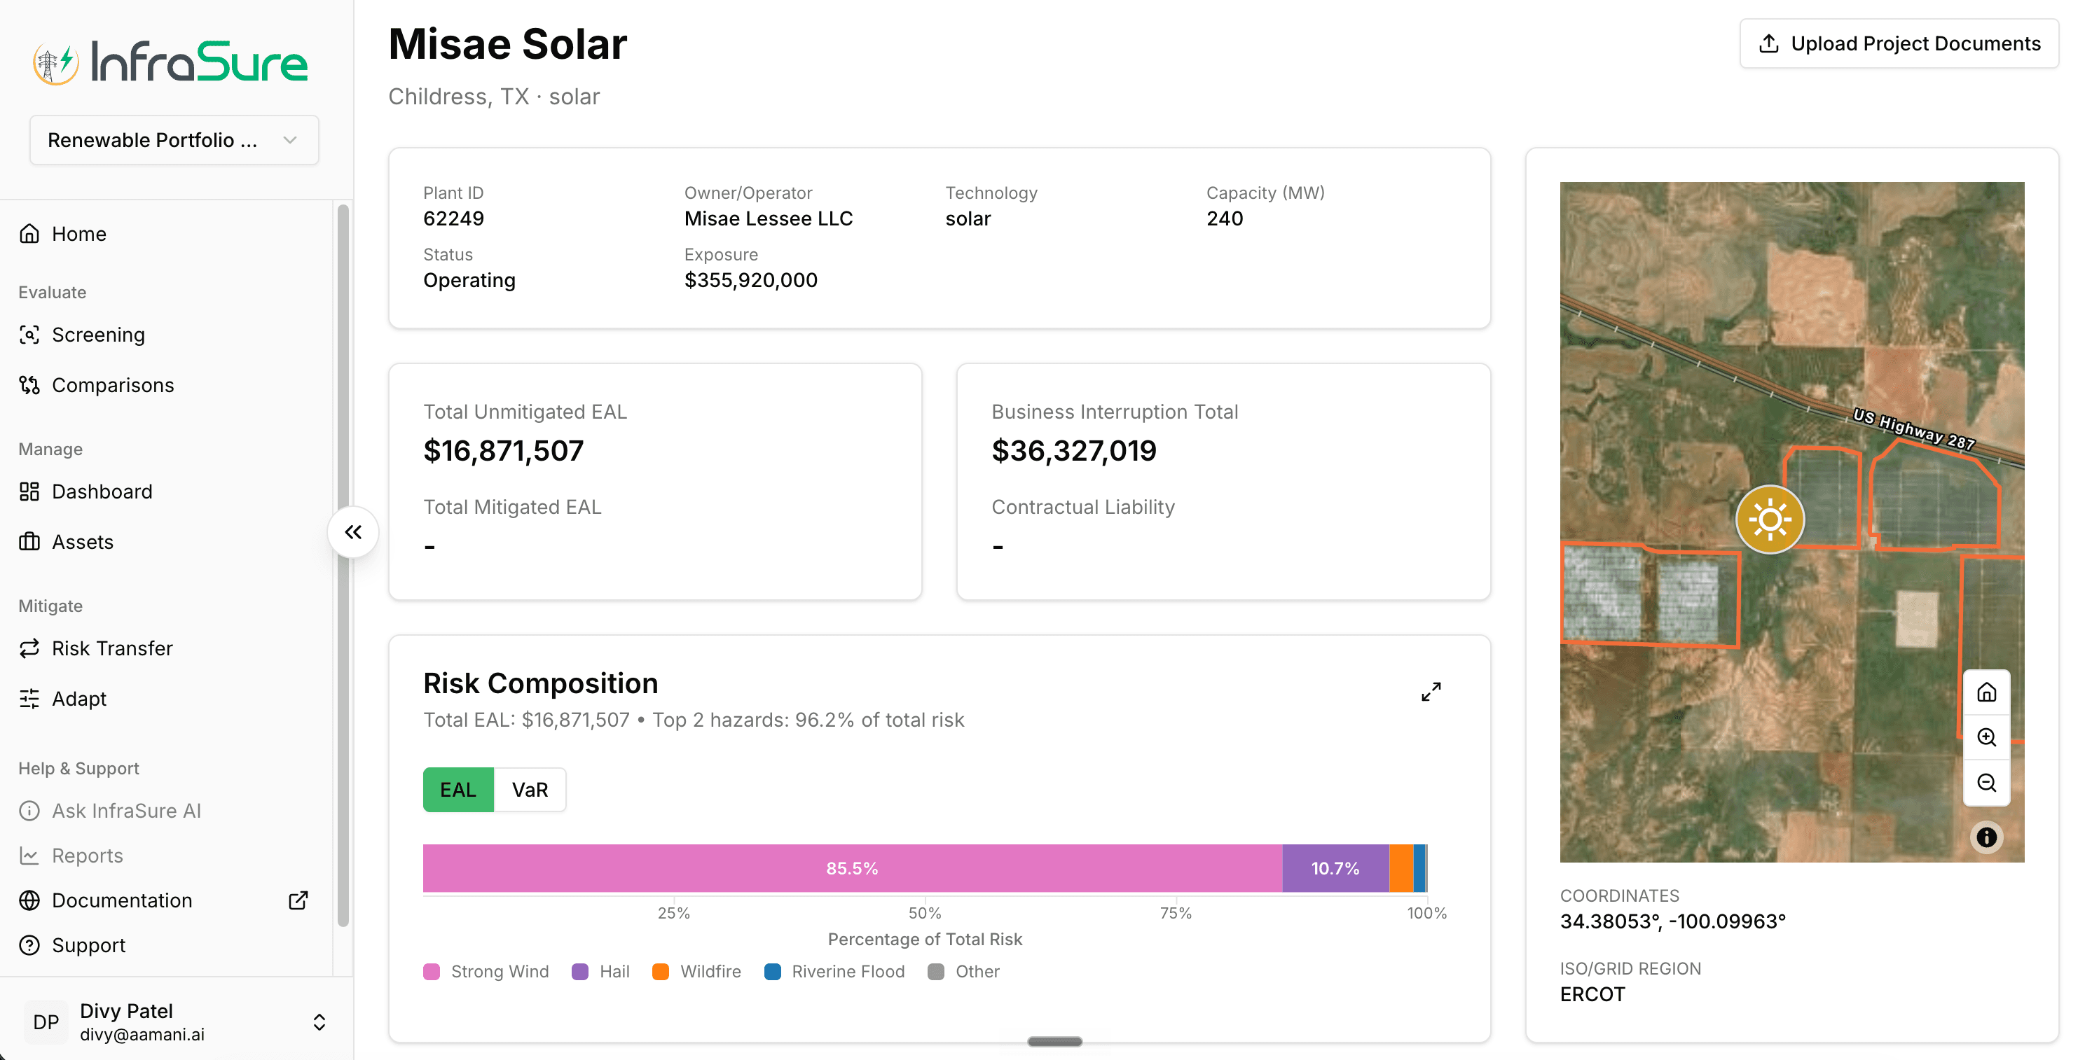Open the Assets page
This screenshot has width=2092, height=1060.
[x=82, y=541]
